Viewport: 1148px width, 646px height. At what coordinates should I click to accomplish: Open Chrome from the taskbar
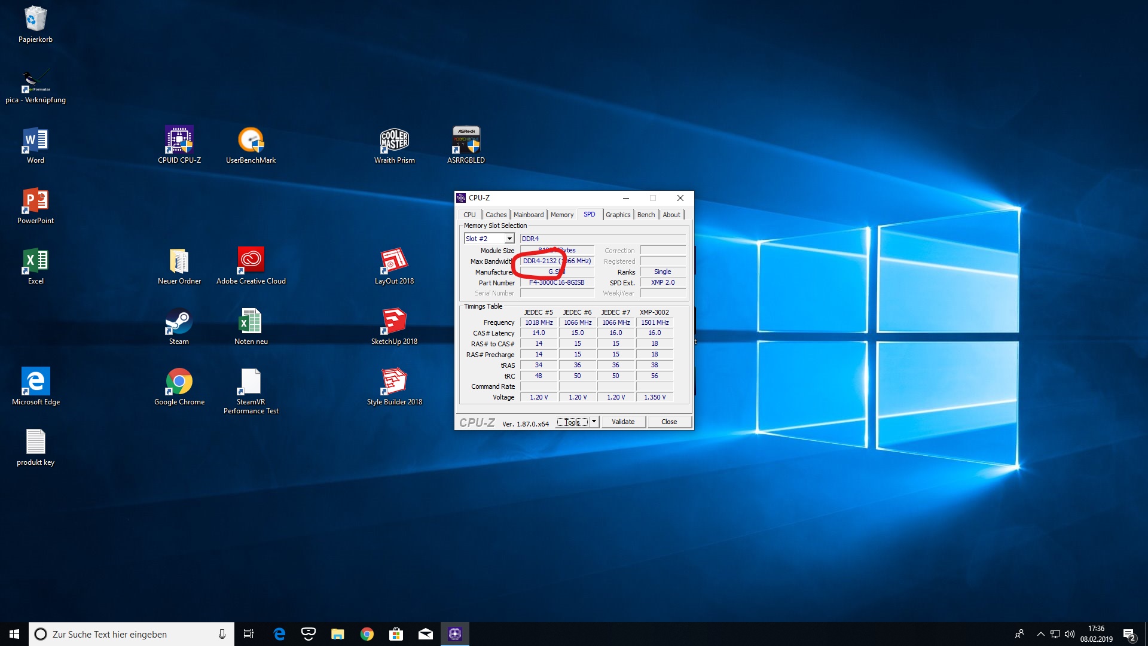(x=367, y=634)
